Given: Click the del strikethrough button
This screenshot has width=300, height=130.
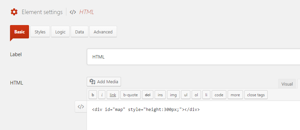Looking at the screenshot, I should click(148, 95).
